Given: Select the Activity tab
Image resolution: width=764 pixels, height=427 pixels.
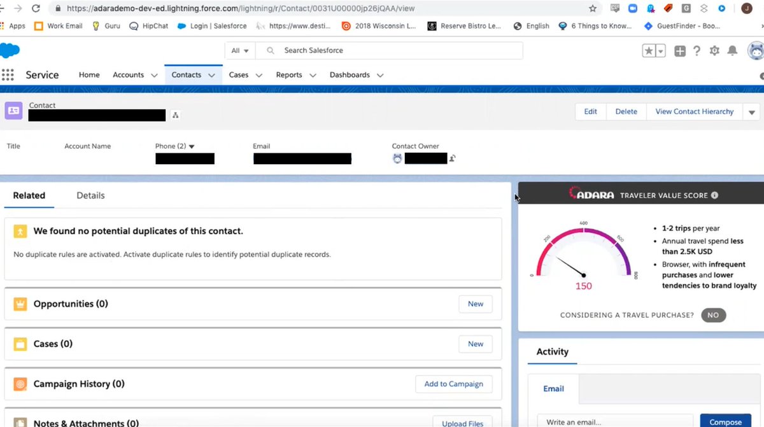Looking at the screenshot, I should pos(553,352).
